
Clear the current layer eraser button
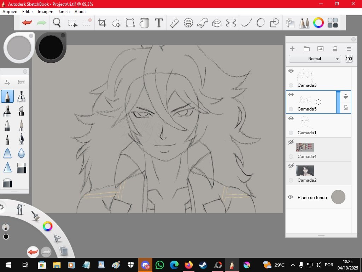click(335, 49)
